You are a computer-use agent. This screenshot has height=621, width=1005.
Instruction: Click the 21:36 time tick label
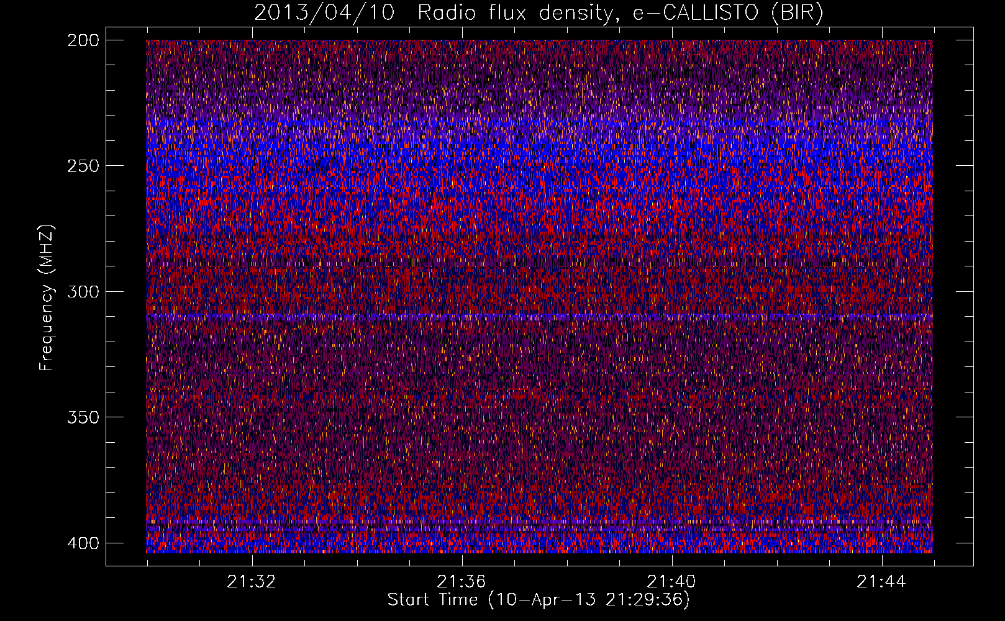[461, 582]
